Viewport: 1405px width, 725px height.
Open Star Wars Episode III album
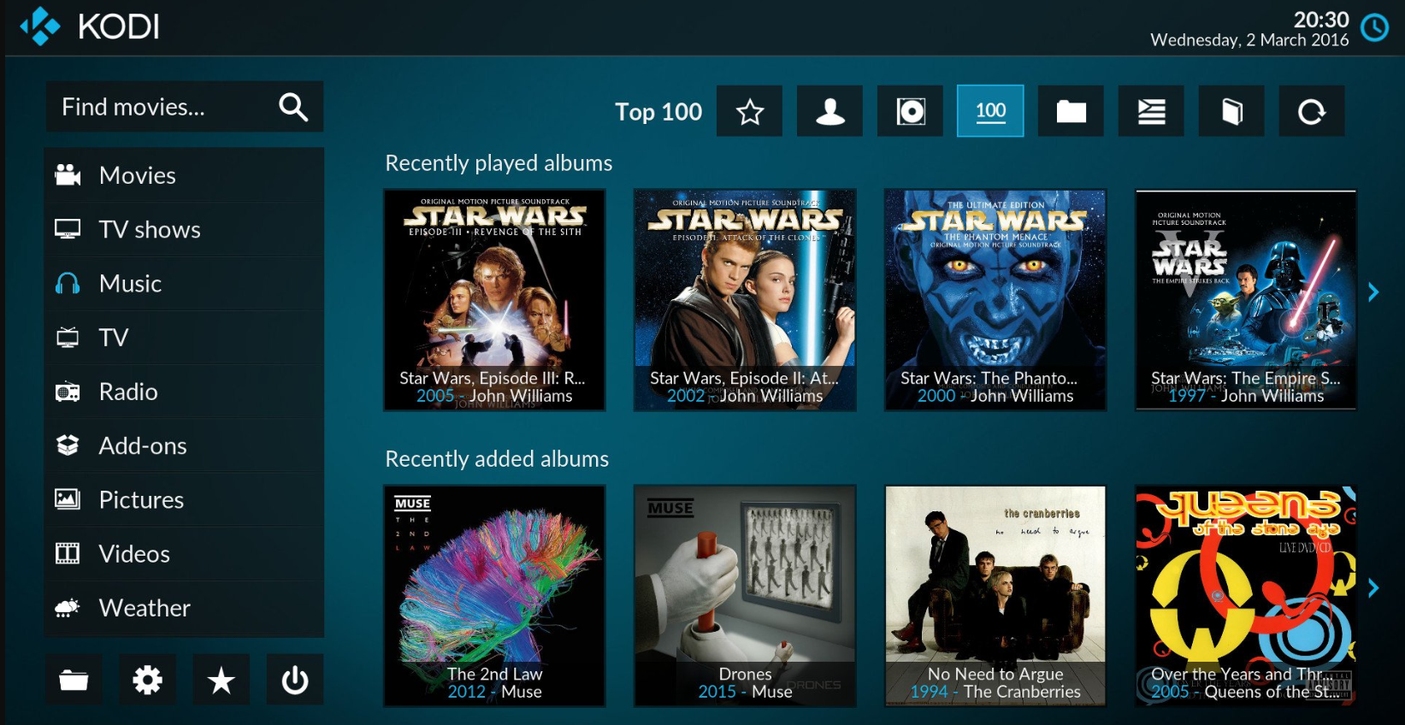[x=494, y=300]
